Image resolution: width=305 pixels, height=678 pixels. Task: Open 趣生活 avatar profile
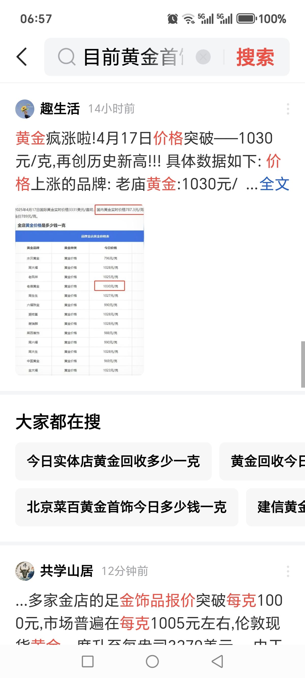tap(25, 109)
